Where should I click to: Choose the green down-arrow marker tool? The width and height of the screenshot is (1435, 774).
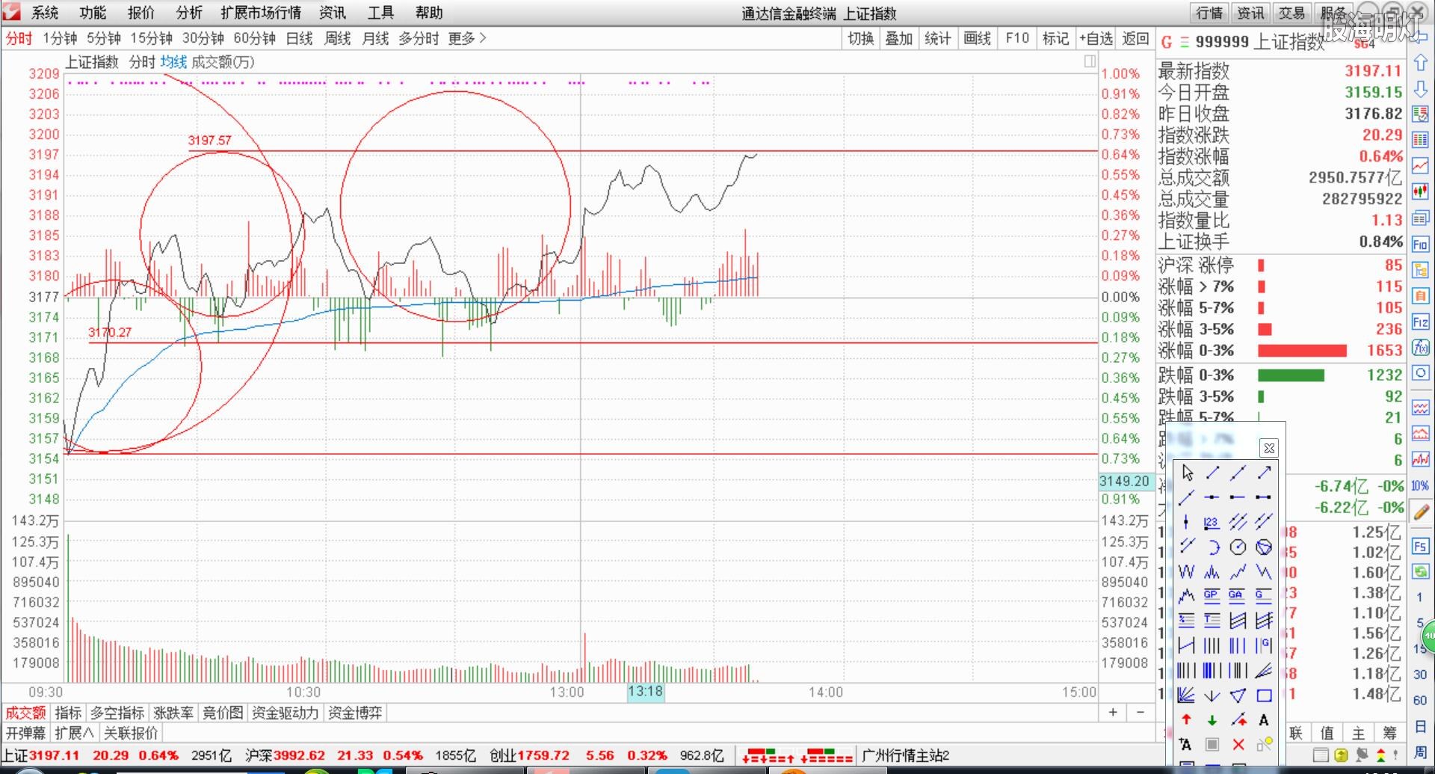click(1212, 720)
